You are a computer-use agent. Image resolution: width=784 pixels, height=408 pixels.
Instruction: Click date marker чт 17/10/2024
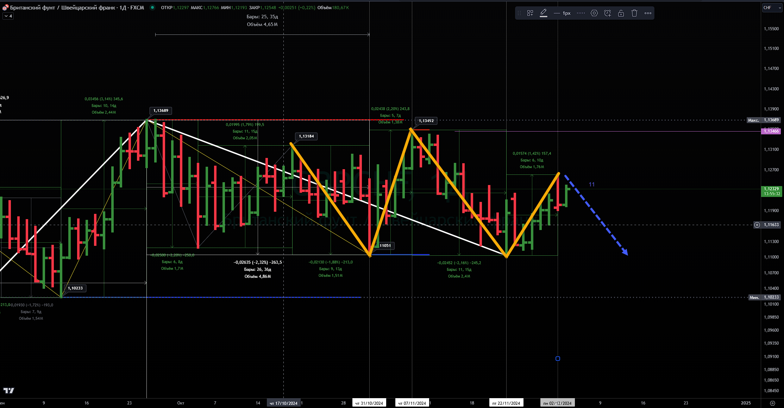pyautogui.click(x=283, y=403)
